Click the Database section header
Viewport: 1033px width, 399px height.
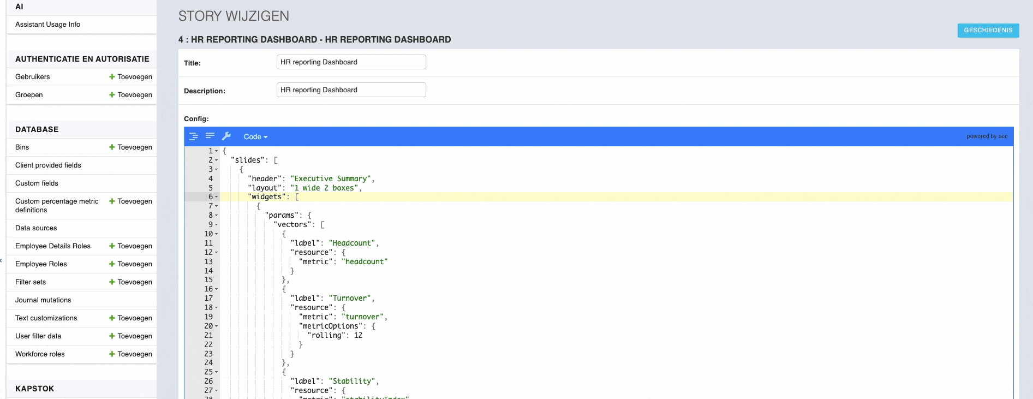point(37,129)
